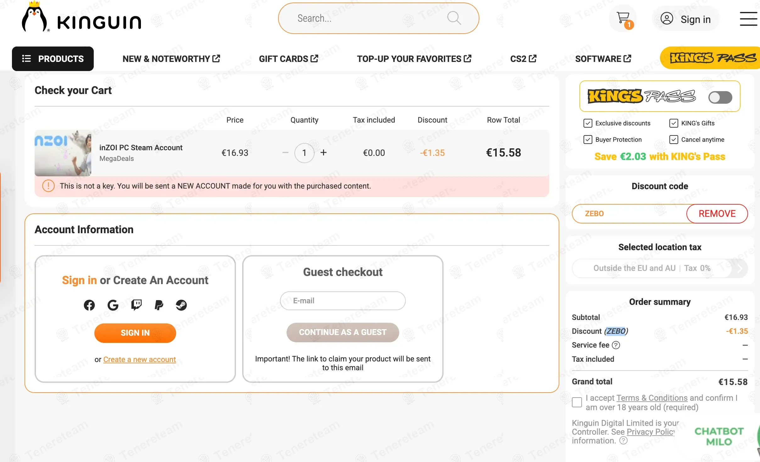Sign in with Google icon
Viewport: 760px width, 462px height.
113,305
